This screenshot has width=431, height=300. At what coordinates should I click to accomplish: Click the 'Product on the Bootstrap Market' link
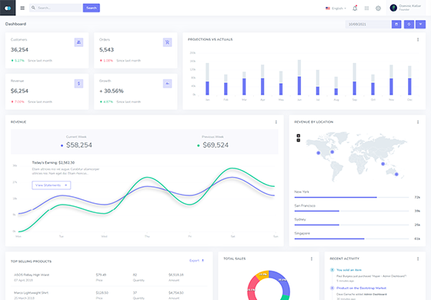361,288
